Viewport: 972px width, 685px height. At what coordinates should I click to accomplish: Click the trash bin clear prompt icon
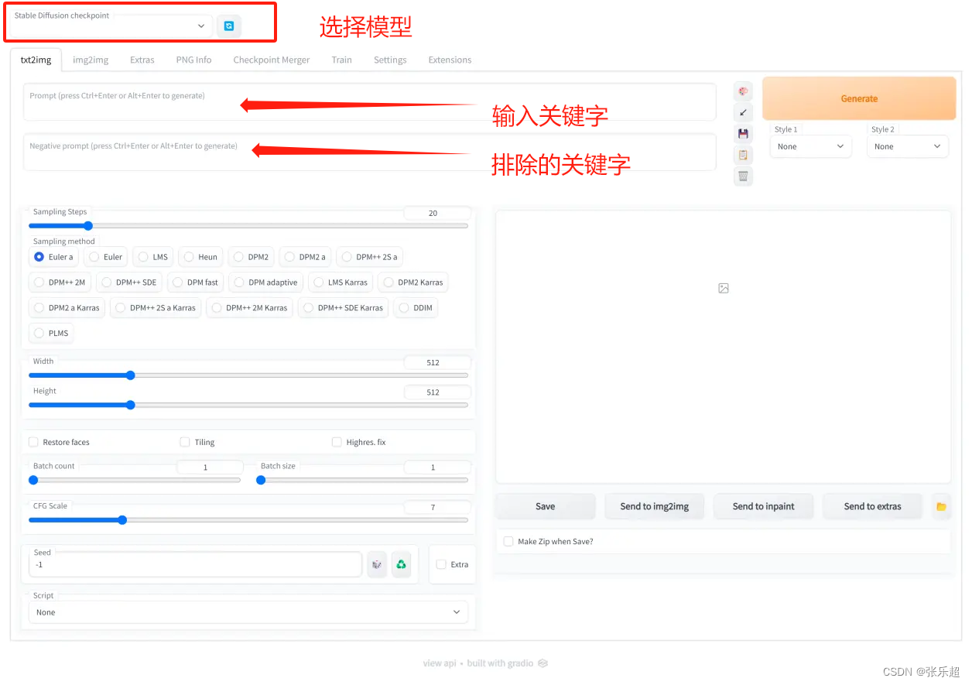click(x=743, y=176)
